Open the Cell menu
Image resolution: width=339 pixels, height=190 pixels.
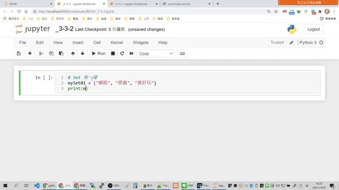(97, 43)
